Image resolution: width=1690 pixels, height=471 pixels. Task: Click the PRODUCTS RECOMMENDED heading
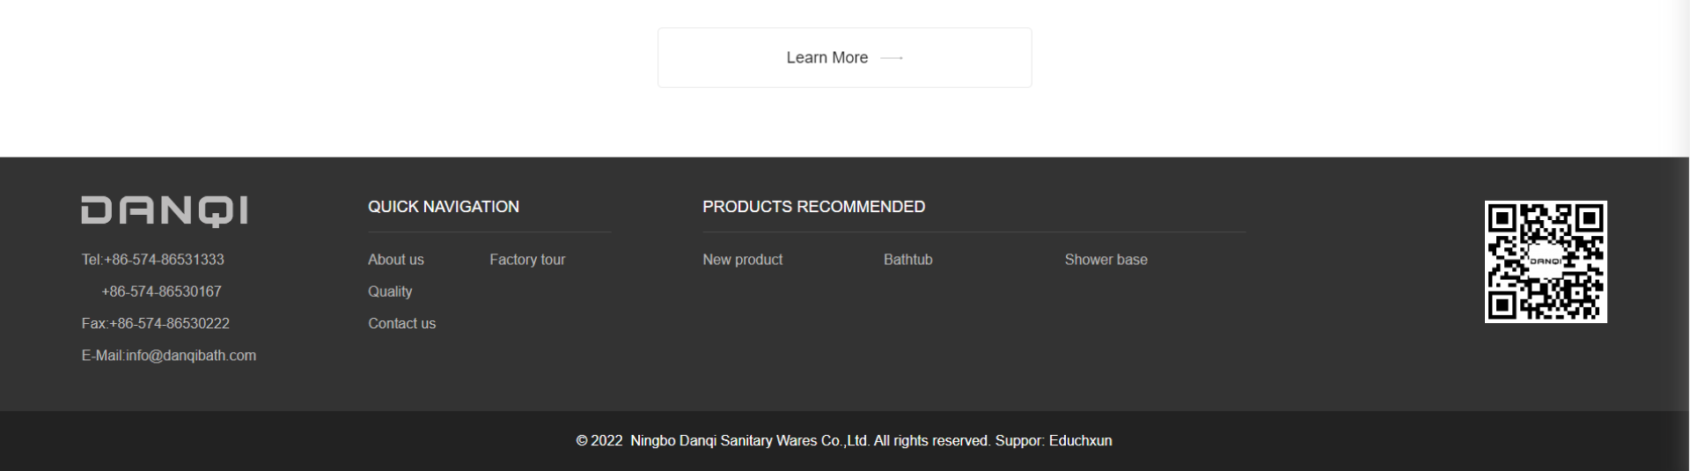pos(813,207)
